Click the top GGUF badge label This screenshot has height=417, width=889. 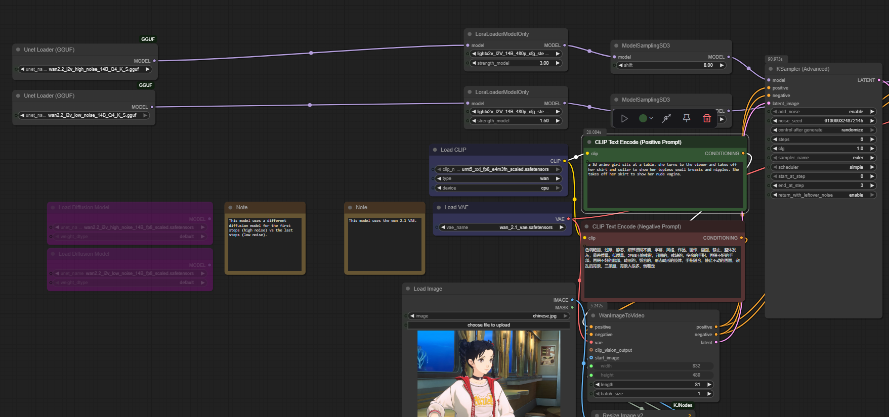point(148,39)
